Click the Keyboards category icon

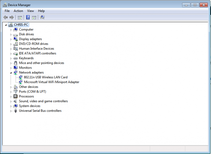16,58
